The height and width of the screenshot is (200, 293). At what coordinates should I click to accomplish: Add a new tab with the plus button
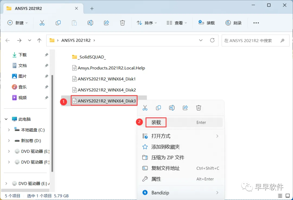tap(92, 9)
